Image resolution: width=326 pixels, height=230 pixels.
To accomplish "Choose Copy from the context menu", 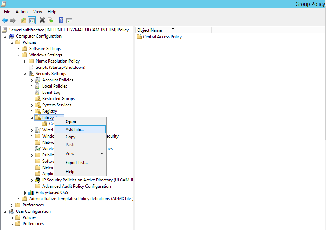I will pos(80,137).
